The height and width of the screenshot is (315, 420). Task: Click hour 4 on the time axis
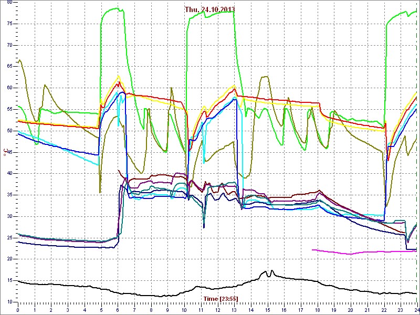[x=85, y=310]
